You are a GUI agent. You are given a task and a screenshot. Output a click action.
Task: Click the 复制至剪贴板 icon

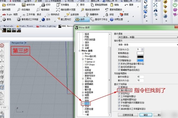tap(92, 5)
